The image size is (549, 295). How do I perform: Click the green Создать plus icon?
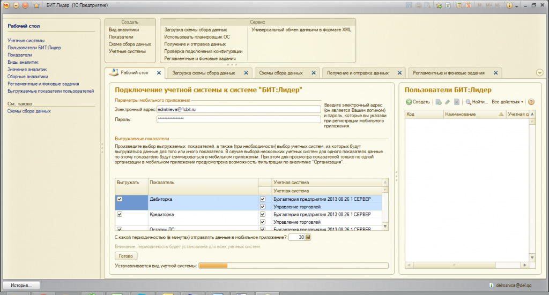409,102
